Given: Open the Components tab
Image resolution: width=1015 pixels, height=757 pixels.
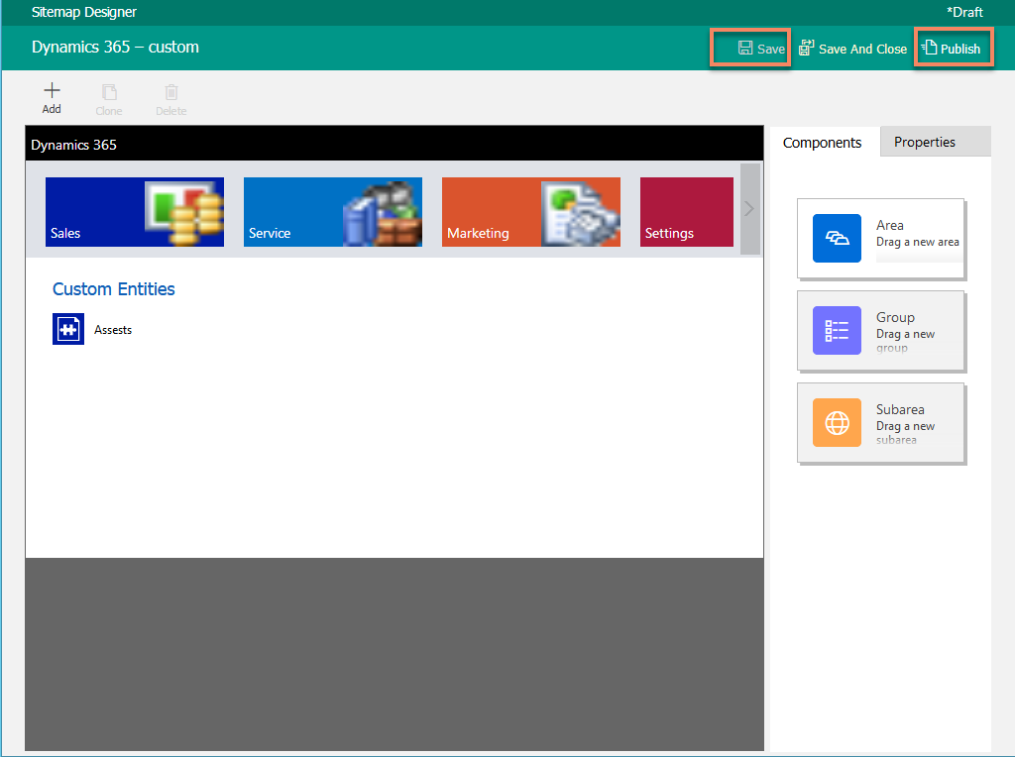Looking at the screenshot, I should tap(822, 142).
